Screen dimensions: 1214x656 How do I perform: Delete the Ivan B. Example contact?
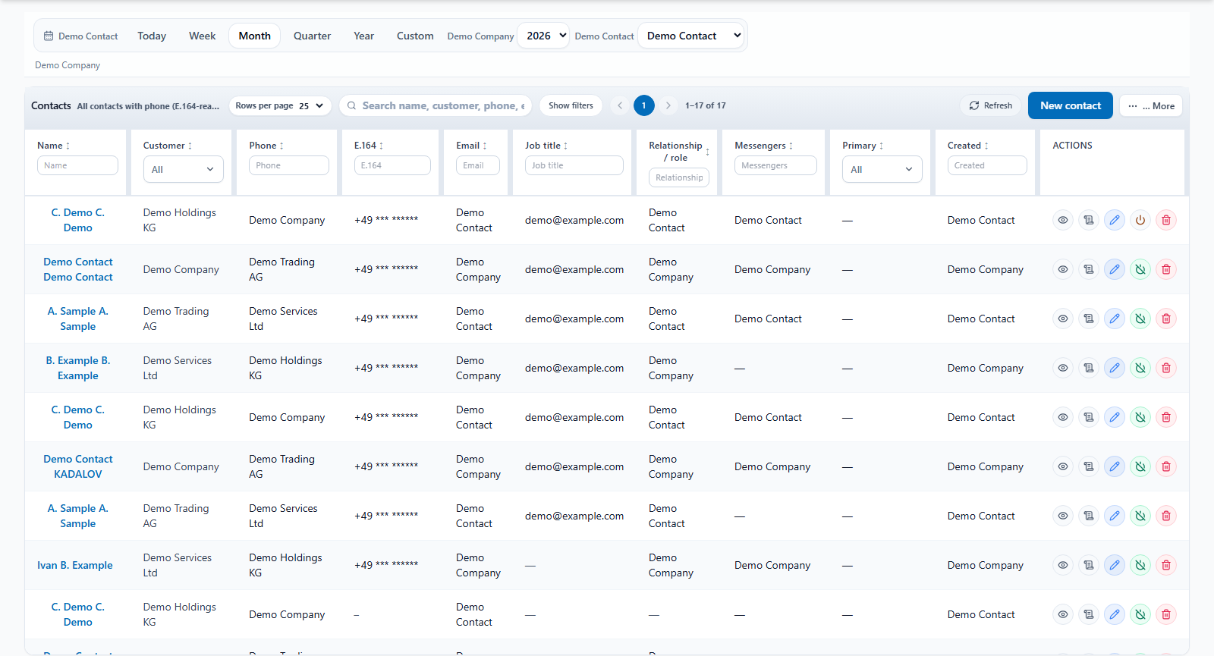tap(1166, 565)
